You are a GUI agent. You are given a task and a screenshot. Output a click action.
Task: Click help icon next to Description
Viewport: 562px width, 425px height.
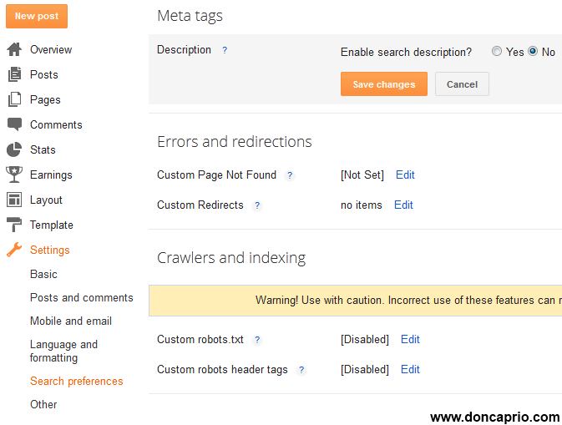(225, 50)
